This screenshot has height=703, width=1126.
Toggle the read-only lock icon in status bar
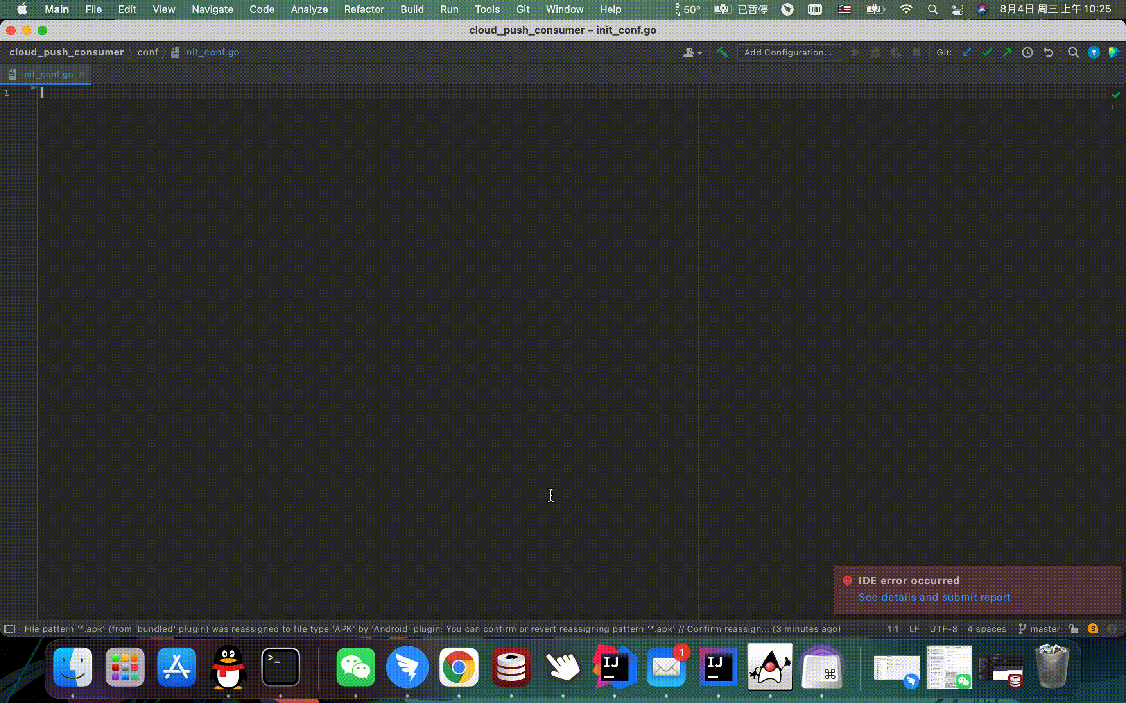click(x=1074, y=629)
